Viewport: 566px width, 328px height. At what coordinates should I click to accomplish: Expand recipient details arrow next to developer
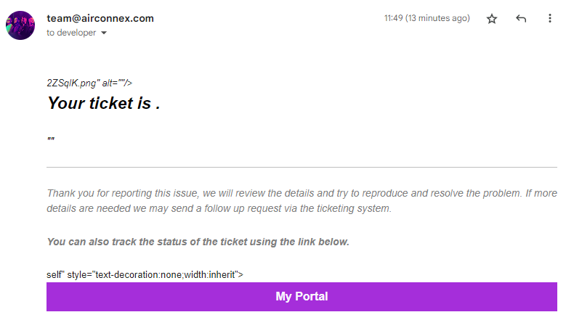(104, 33)
